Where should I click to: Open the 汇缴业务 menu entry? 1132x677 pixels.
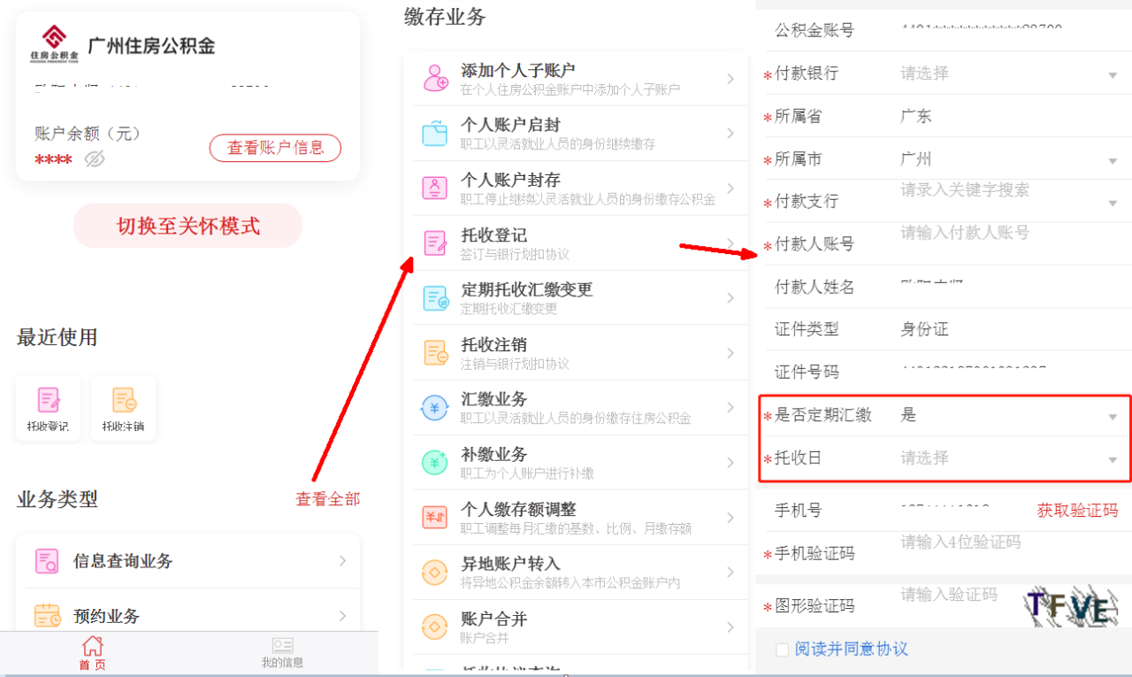pyautogui.click(x=579, y=408)
